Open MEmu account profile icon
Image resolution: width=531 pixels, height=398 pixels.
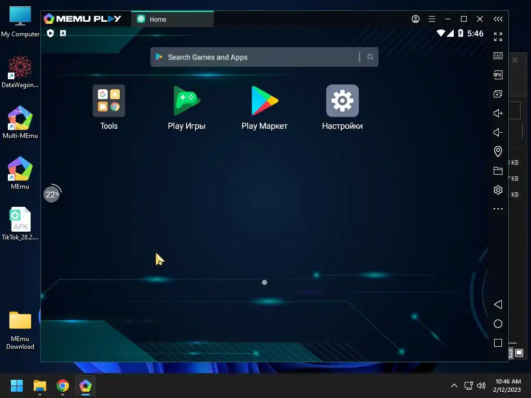point(415,19)
